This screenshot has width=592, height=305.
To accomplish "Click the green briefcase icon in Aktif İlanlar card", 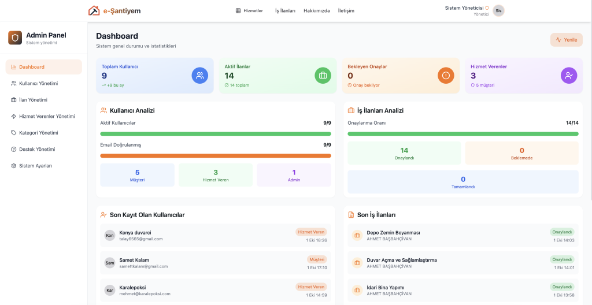I will [x=323, y=75].
